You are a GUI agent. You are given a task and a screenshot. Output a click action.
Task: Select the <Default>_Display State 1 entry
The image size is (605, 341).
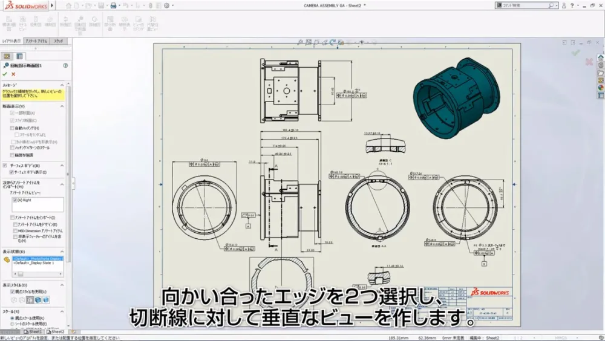click(33, 262)
